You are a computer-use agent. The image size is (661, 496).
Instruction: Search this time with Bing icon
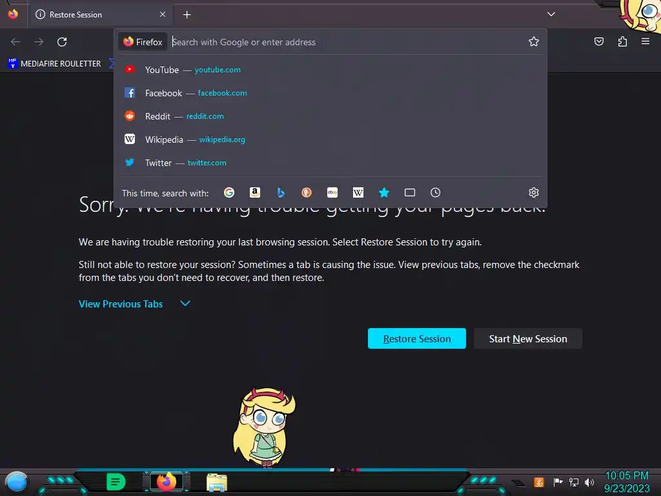(x=281, y=192)
